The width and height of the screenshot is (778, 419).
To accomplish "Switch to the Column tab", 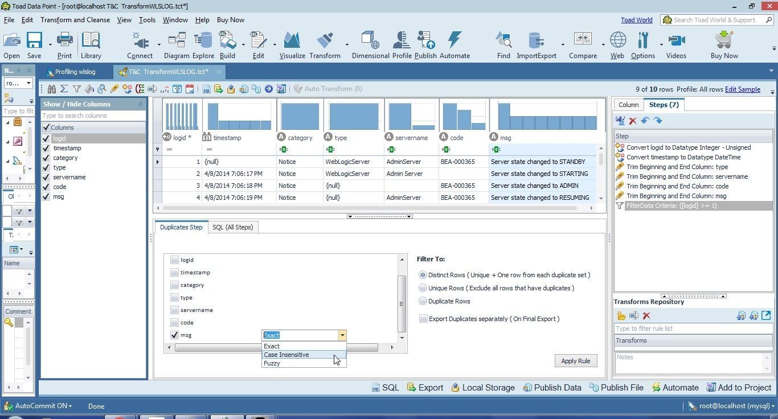I will tap(628, 105).
